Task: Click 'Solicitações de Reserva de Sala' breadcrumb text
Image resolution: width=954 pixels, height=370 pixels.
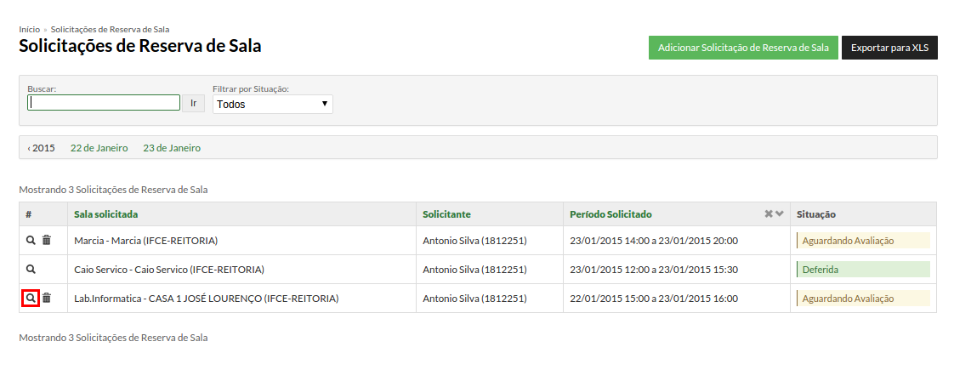Action: (111, 29)
